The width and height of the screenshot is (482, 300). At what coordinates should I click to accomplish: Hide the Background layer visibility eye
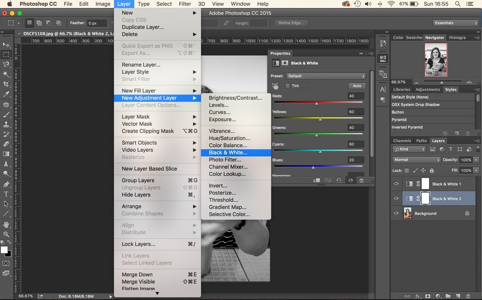[x=396, y=213]
